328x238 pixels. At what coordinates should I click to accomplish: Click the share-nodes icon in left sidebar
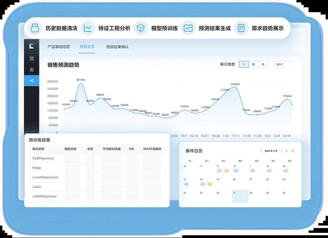(31, 81)
